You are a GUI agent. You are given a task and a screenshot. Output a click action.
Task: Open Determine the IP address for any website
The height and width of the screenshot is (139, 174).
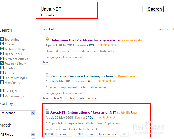click(x=85, y=40)
